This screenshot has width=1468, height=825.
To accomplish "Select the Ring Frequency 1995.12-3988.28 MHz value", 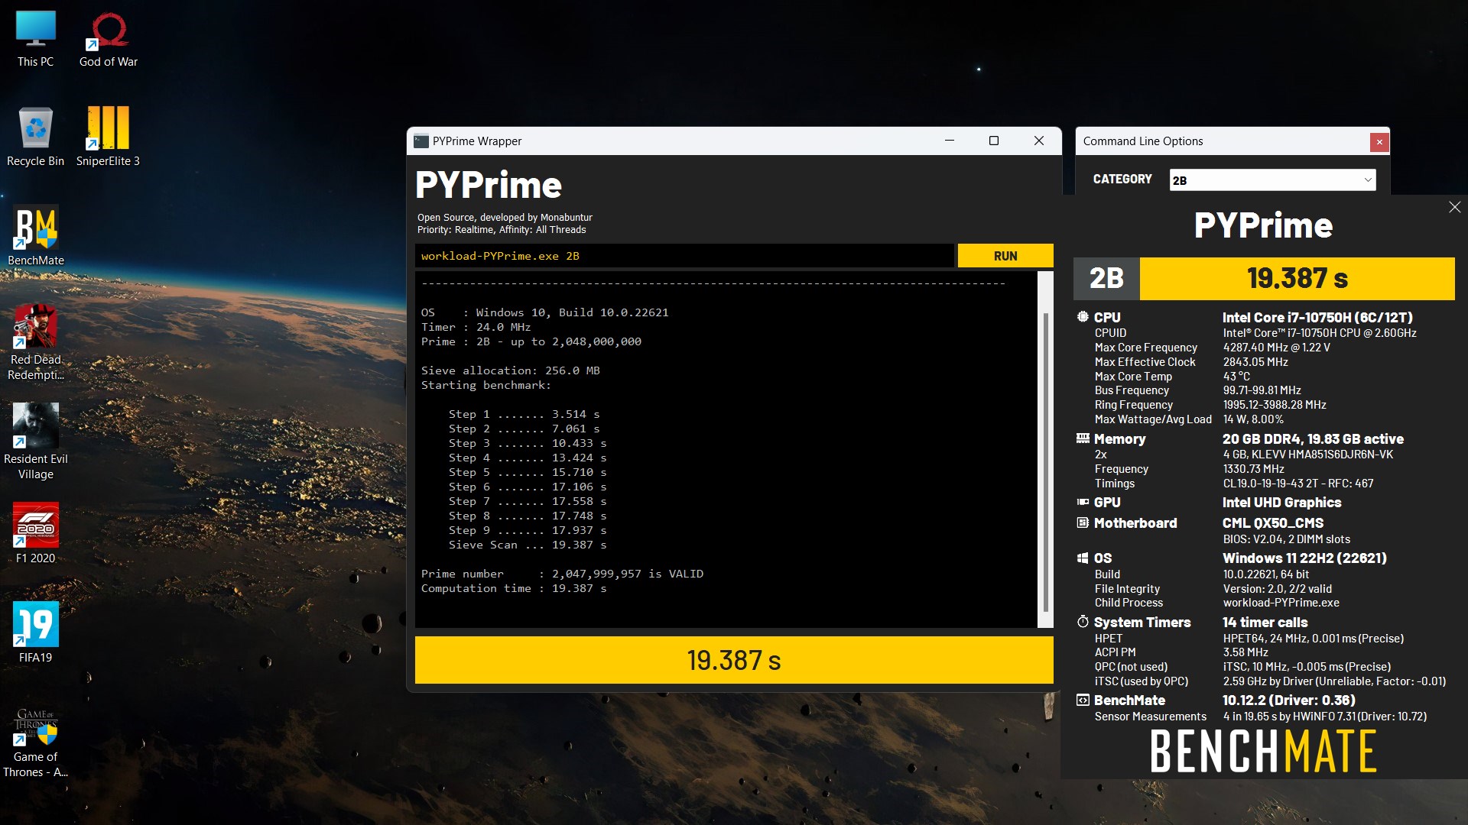I will pyautogui.click(x=1274, y=405).
